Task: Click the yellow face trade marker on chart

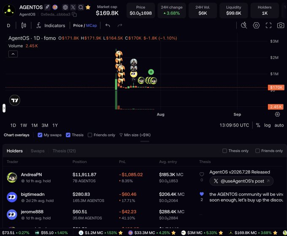Action: coord(134,74)
